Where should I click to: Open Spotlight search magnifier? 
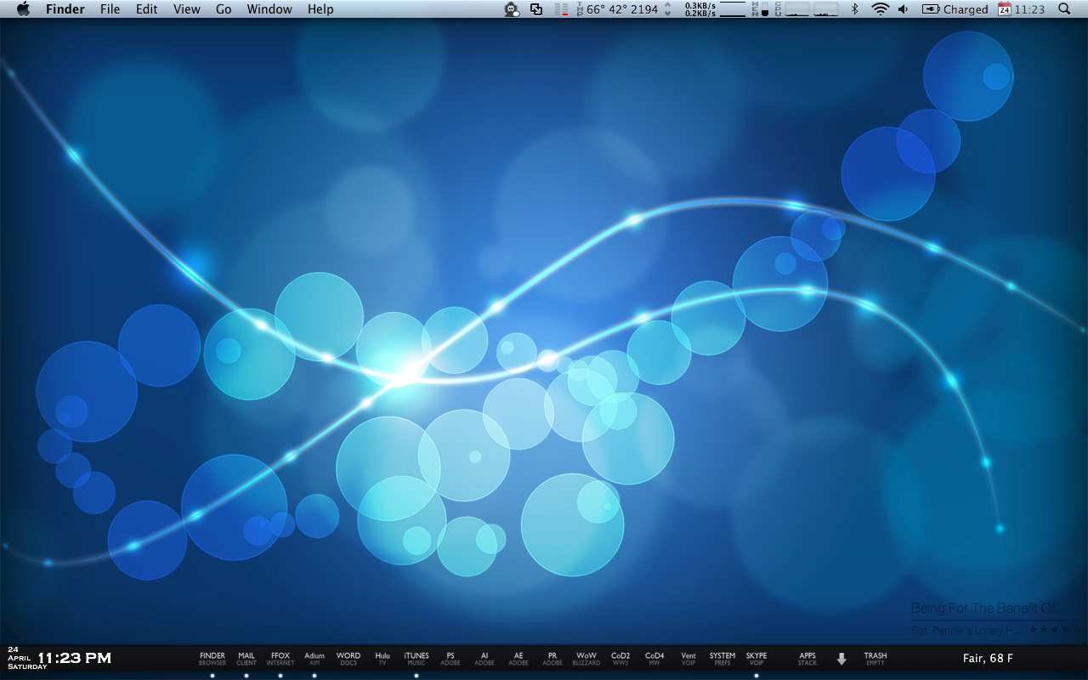click(x=1064, y=9)
